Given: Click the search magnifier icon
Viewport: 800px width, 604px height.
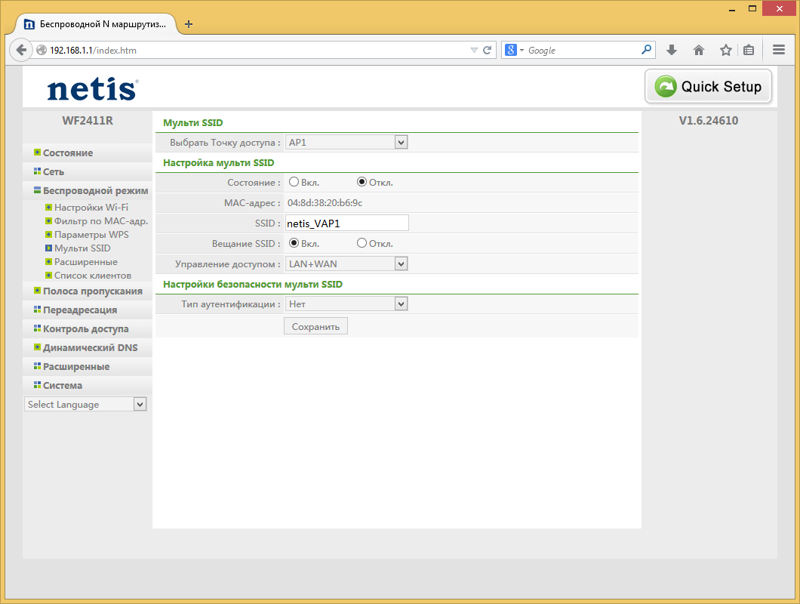Looking at the screenshot, I should click(x=646, y=50).
